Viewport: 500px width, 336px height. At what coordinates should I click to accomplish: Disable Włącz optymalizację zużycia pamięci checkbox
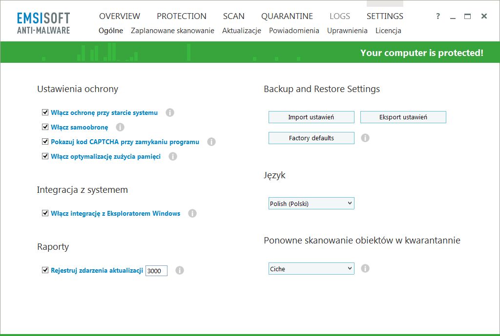coord(45,156)
